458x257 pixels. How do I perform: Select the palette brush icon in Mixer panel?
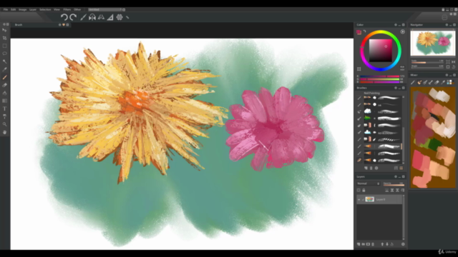click(x=419, y=83)
